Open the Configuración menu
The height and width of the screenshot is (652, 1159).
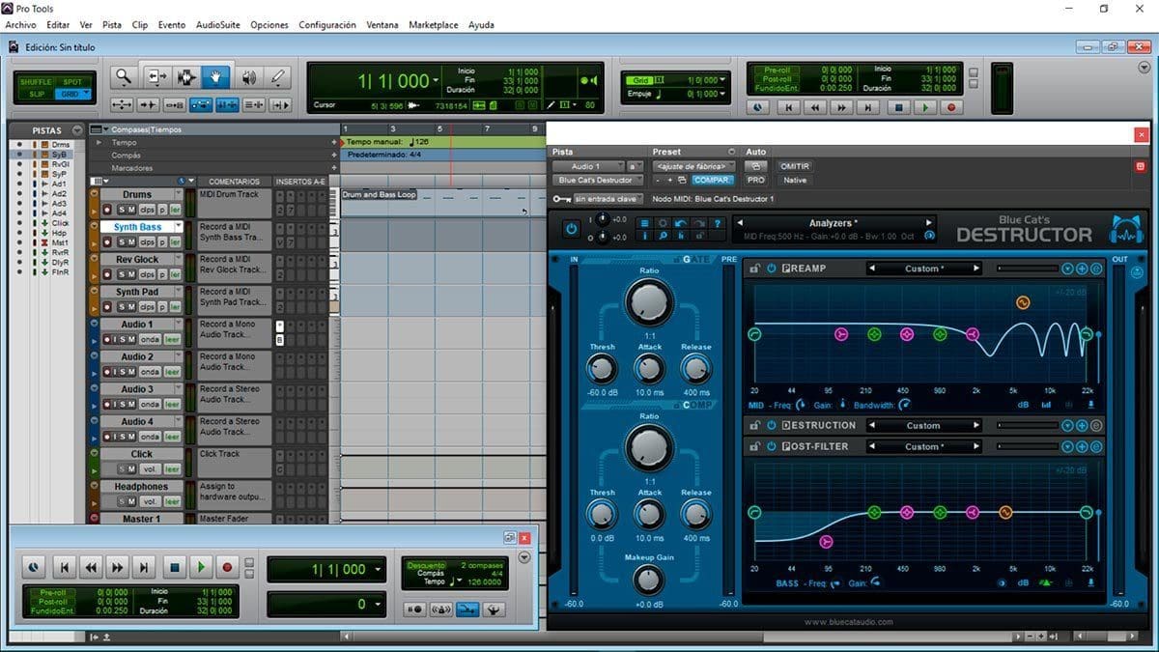(327, 24)
